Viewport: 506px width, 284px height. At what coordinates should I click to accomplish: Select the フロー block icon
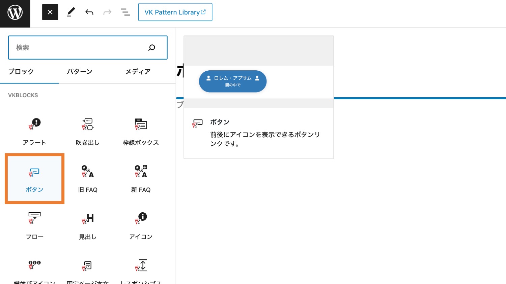(x=34, y=225)
